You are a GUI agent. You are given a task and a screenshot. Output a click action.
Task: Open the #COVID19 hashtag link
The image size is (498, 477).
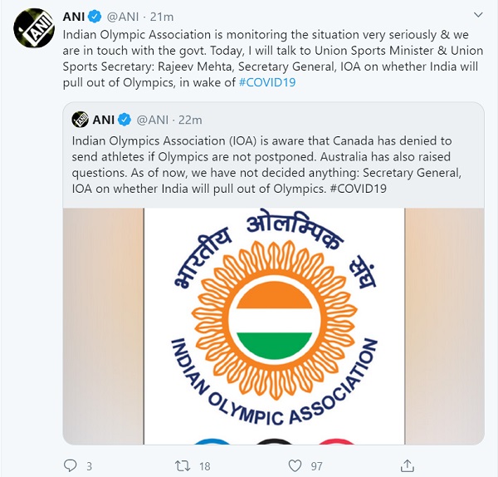pyautogui.click(x=266, y=82)
